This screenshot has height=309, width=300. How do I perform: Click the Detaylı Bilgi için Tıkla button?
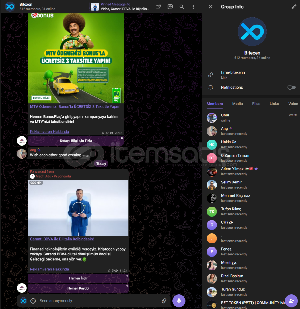(76, 141)
